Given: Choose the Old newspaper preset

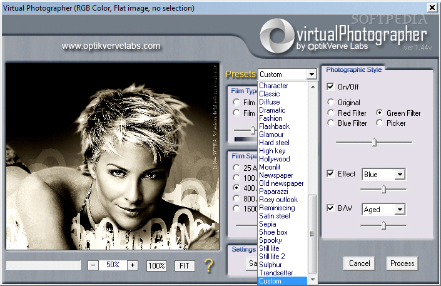Looking at the screenshot, I should (x=281, y=183).
